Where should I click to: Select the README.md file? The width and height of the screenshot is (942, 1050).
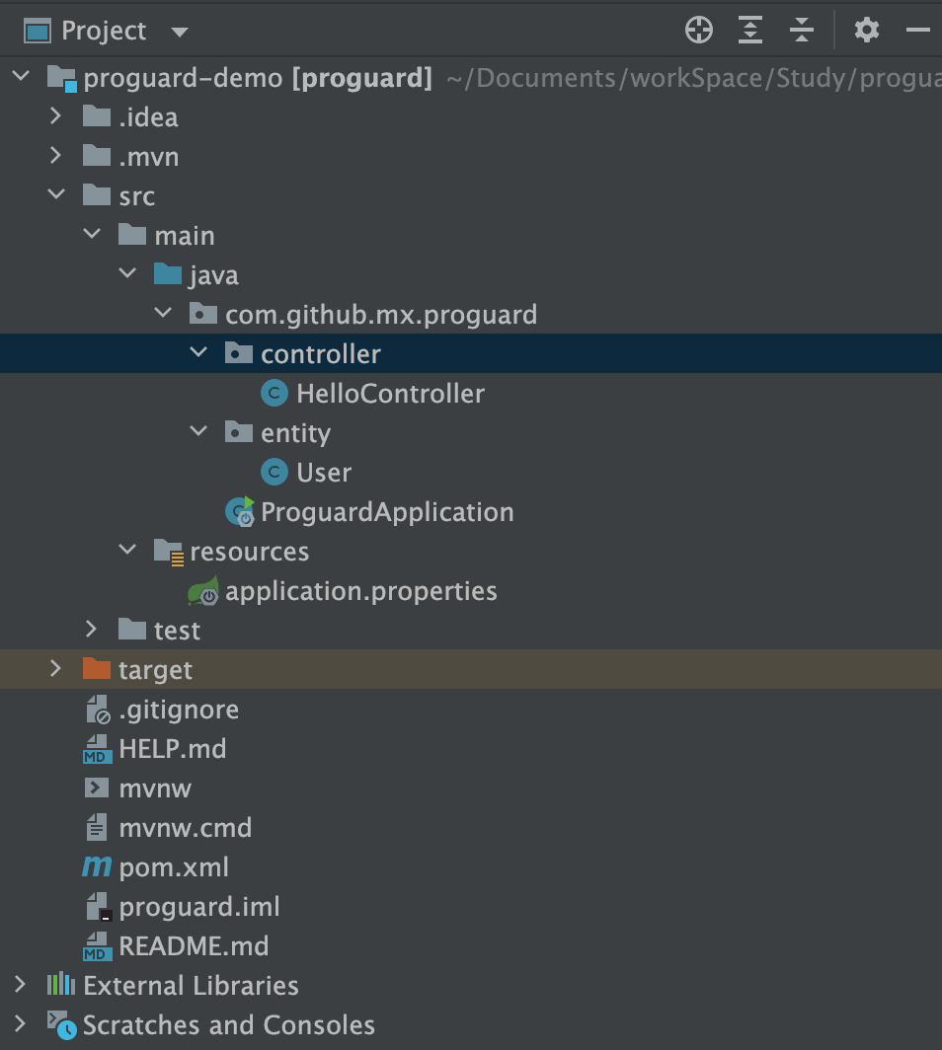pyautogui.click(x=194, y=946)
